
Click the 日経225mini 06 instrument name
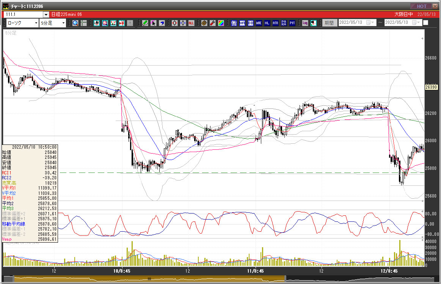(67, 14)
